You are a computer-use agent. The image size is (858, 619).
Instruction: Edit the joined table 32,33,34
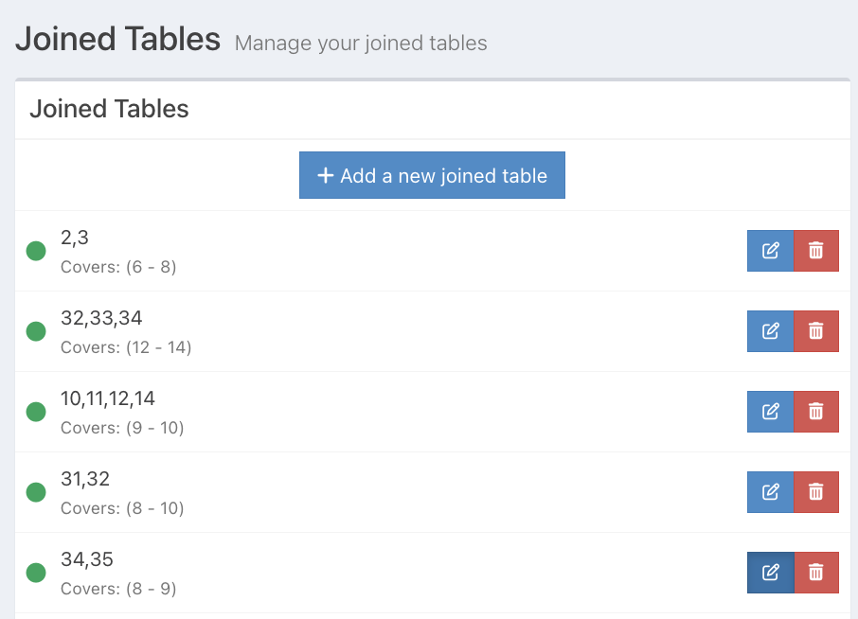(770, 331)
